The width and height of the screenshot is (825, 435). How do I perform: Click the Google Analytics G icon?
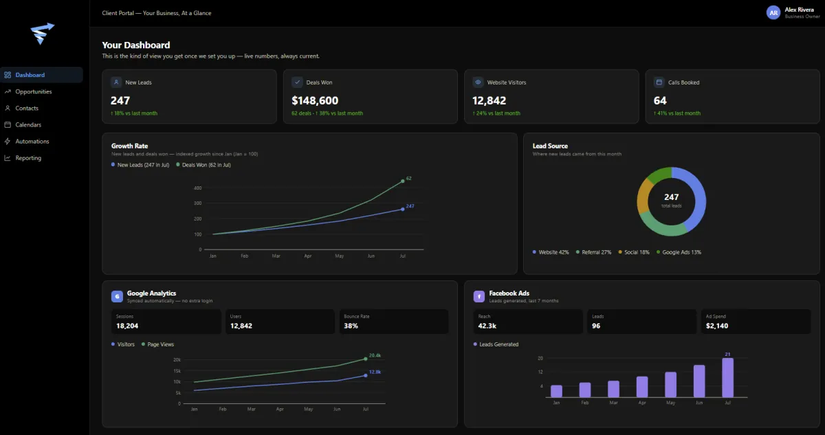[x=117, y=296]
